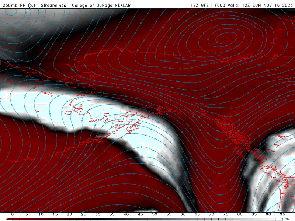This screenshot has height=221, width=295.
Task: Click the '65' color scale label
Action: 197,214
